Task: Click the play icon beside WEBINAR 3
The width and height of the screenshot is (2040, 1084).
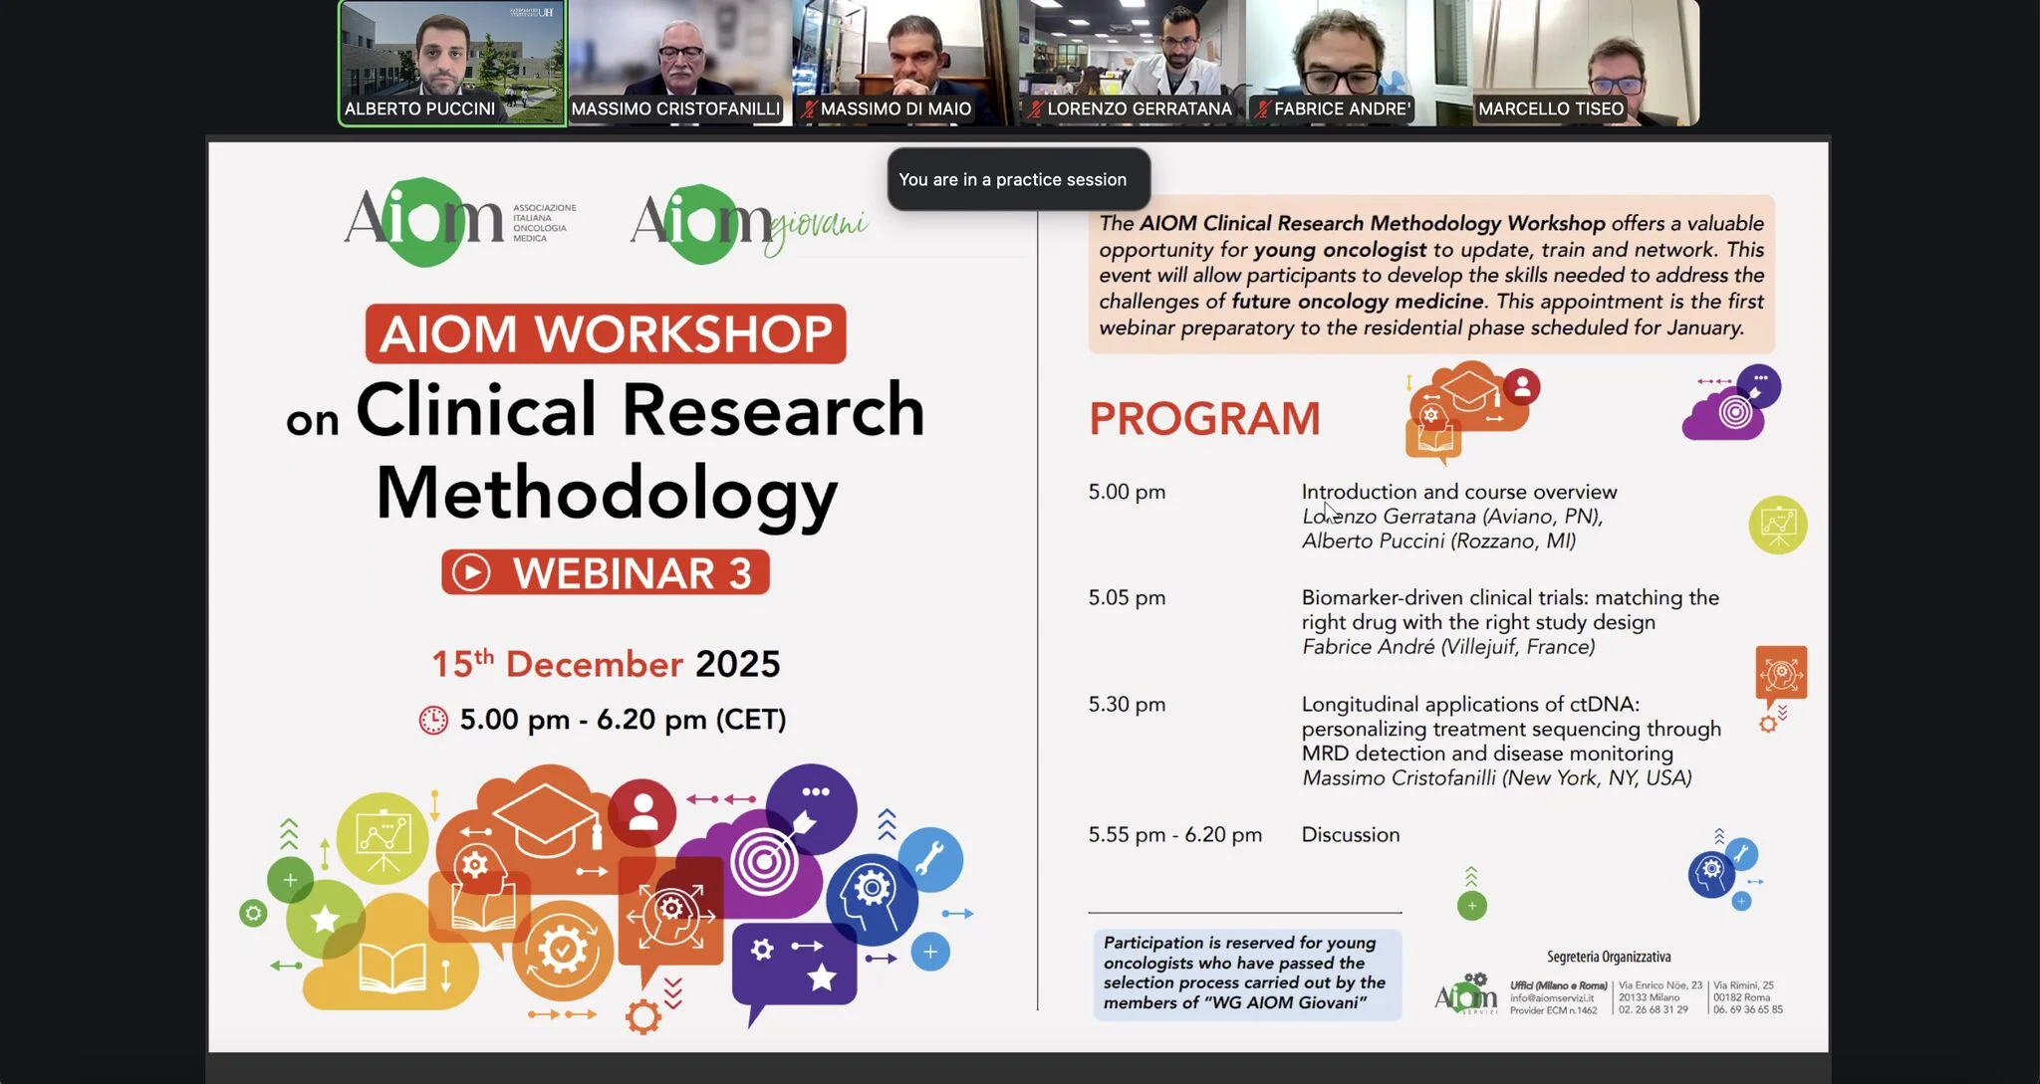Action: click(x=471, y=573)
